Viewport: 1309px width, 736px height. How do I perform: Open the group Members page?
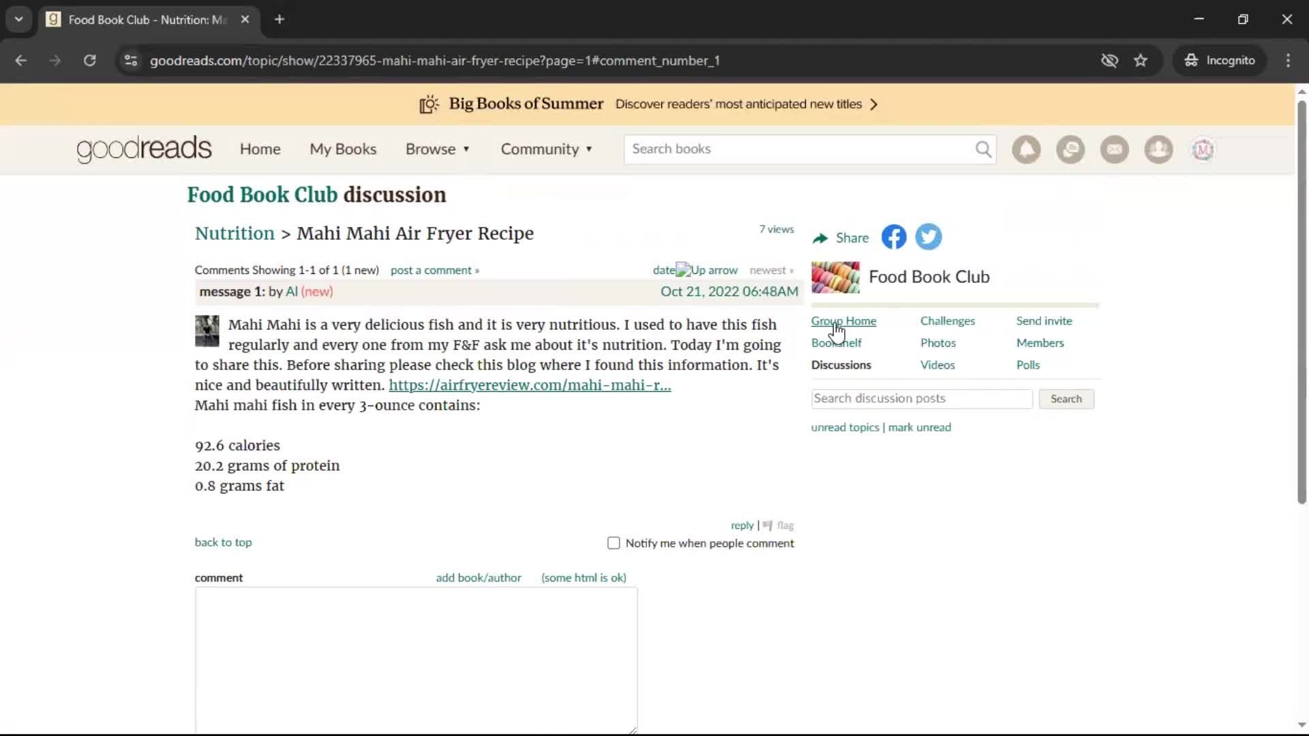(x=1040, y=343)
